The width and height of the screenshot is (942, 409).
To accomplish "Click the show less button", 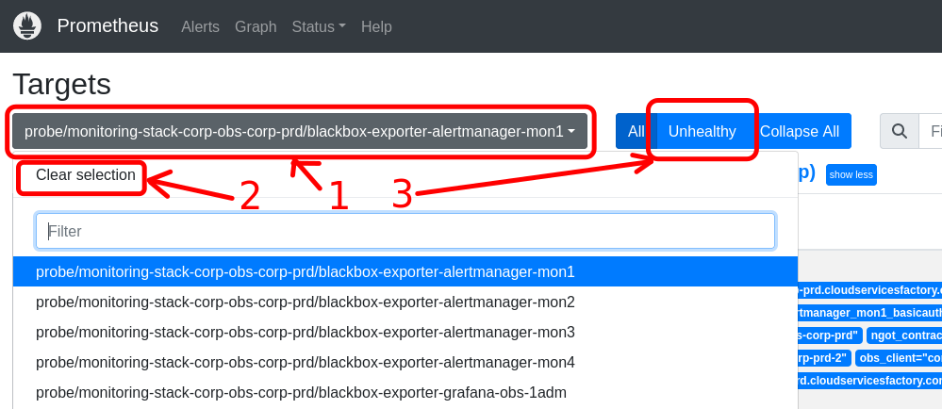I will coord(851,174).
